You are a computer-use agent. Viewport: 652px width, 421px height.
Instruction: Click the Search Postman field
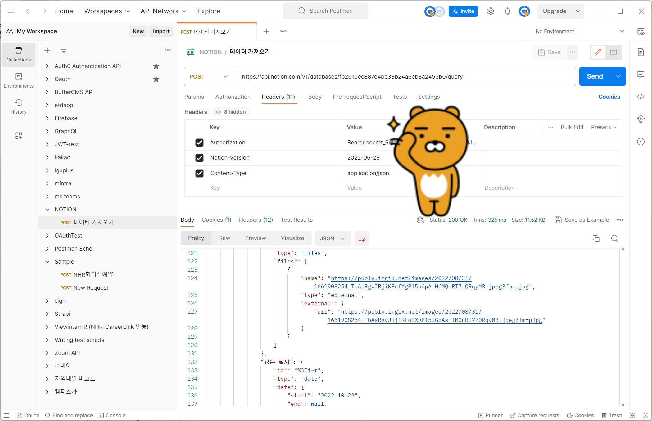[x=325, y=11]
